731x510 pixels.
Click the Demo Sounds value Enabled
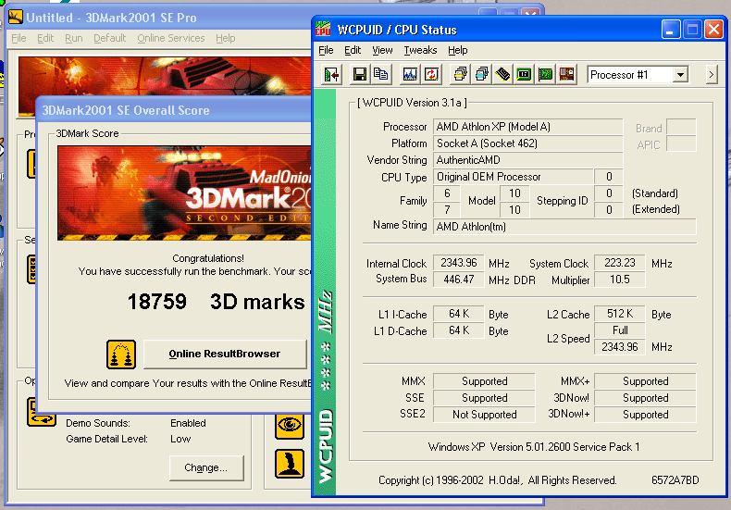click(188, 423)
